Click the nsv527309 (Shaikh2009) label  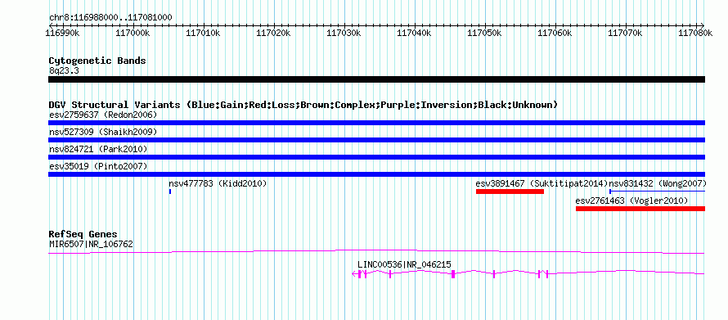103,132
